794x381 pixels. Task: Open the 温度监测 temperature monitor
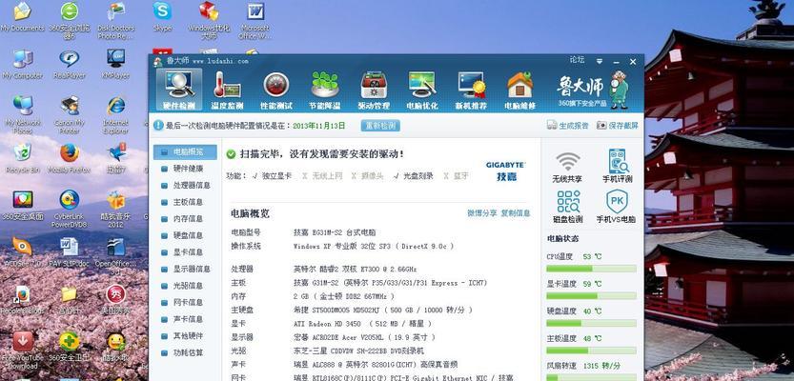(x=228, y=90)
